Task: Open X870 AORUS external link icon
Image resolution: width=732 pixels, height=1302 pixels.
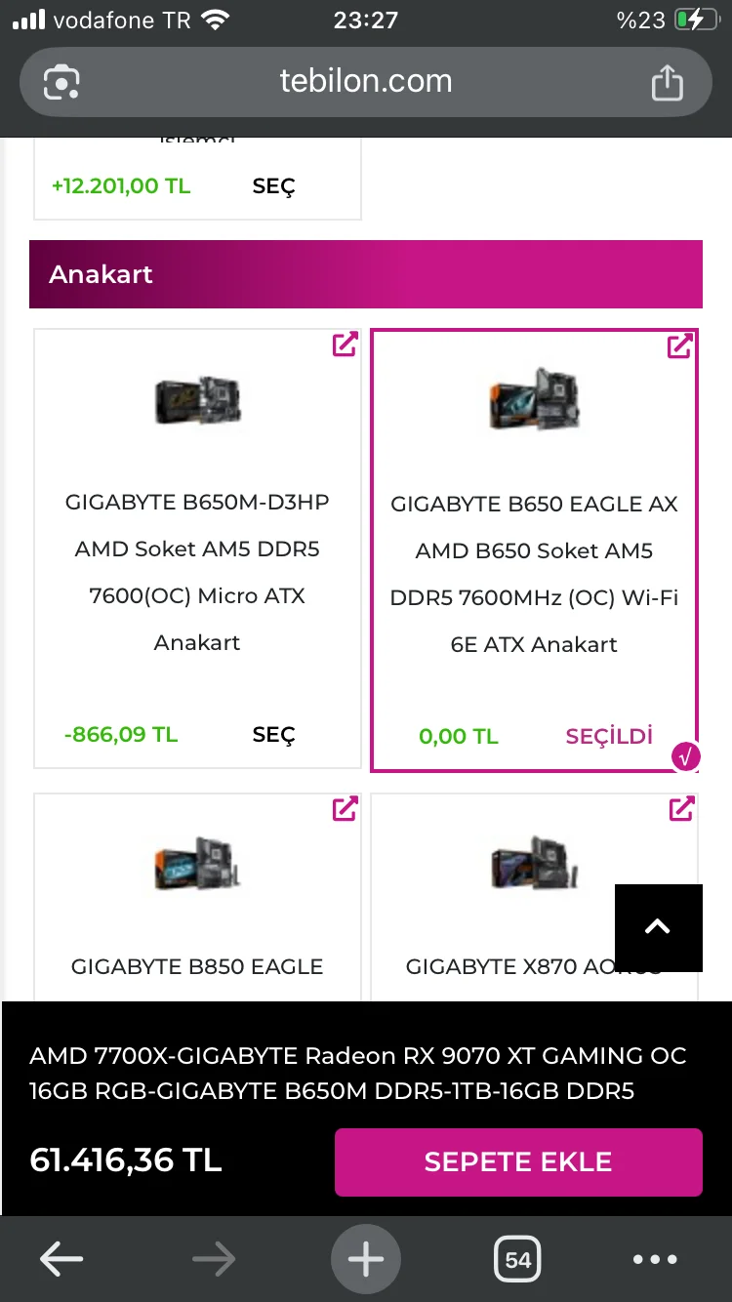Action: point(680,809)
